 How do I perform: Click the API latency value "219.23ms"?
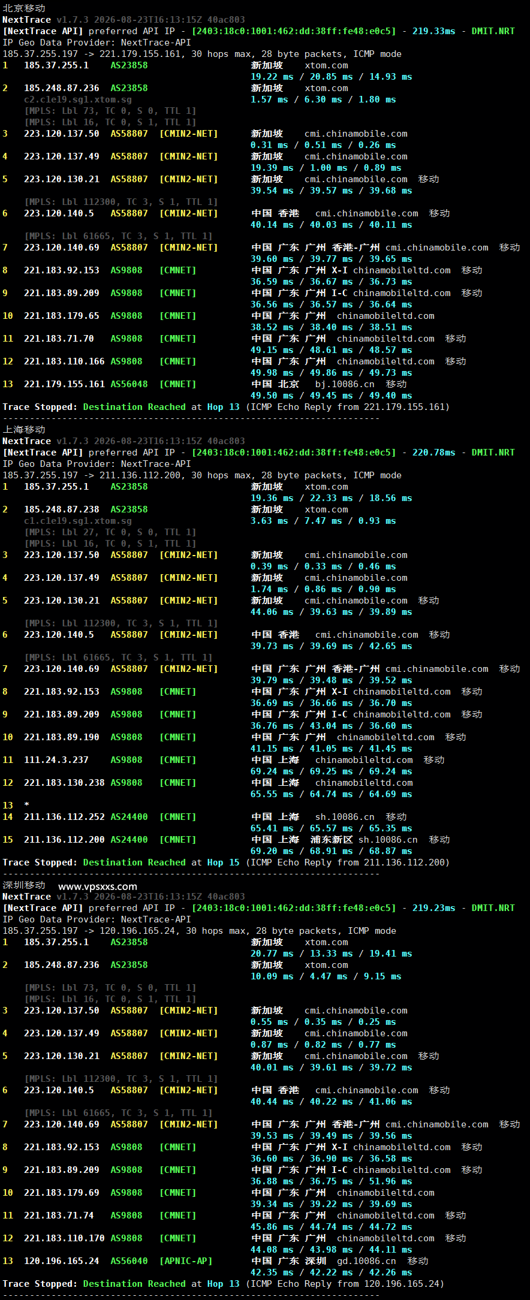[433, 908]
